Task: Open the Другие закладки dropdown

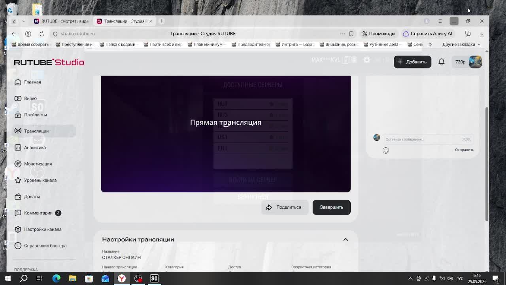Action: coord(461,44)
